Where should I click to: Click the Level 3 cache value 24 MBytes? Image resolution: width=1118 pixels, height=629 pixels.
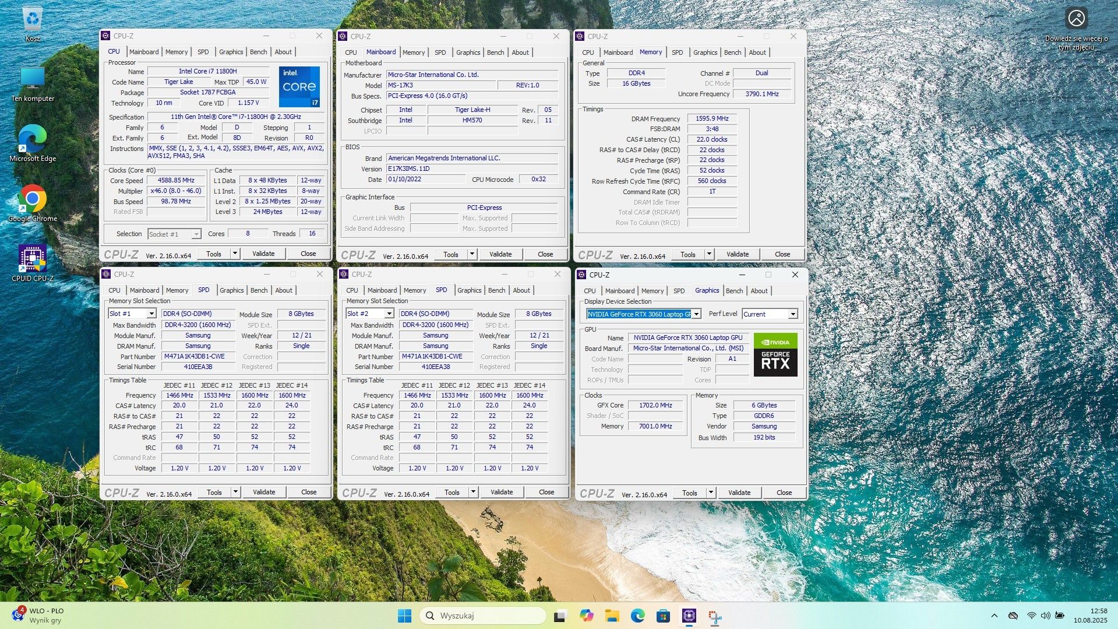(268, 212)
